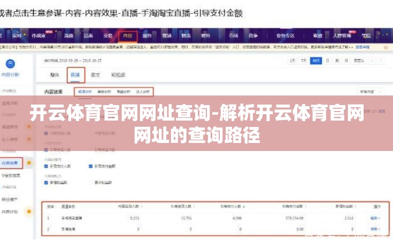Sort table by 新增粉丝数 column icon
The width and height of the screenshot is (393, 247).
(356, 206)
